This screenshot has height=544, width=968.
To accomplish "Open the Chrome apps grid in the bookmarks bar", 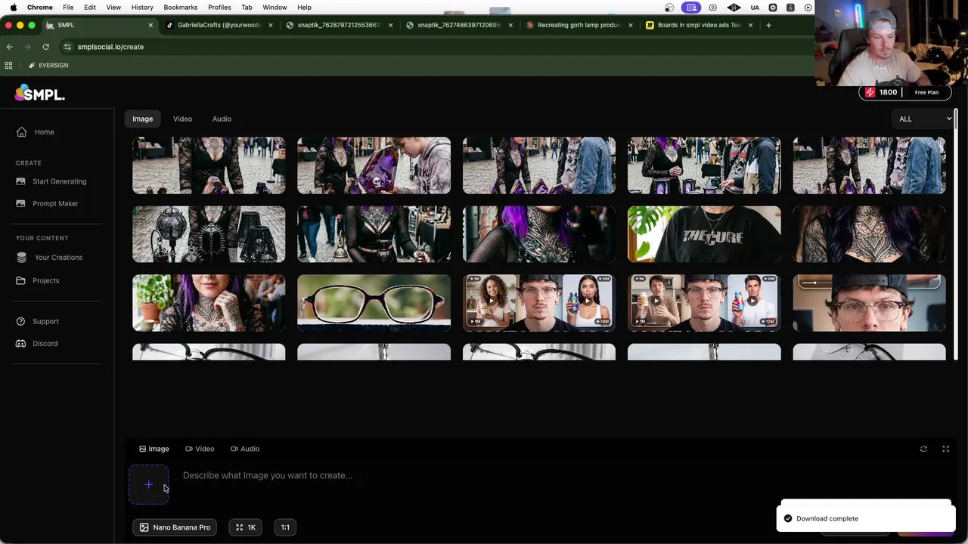I will (8, 65).
